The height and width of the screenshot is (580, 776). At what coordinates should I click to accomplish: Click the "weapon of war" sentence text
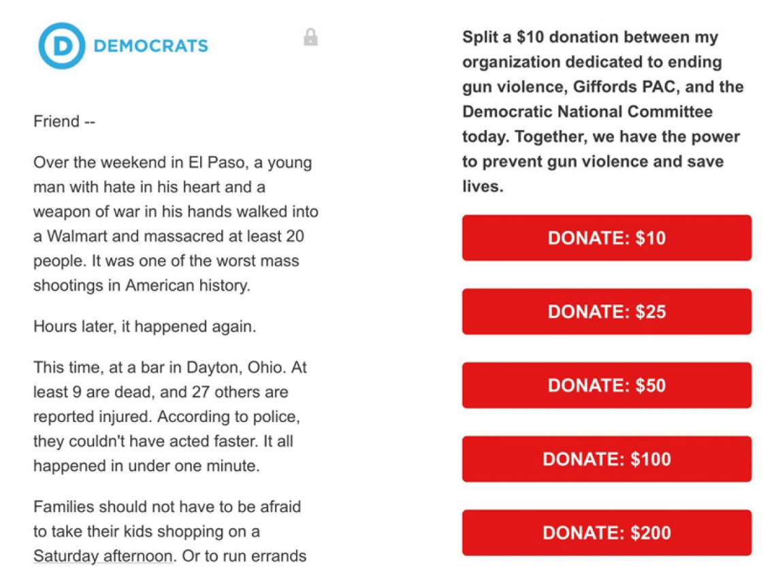coord(176,212)
